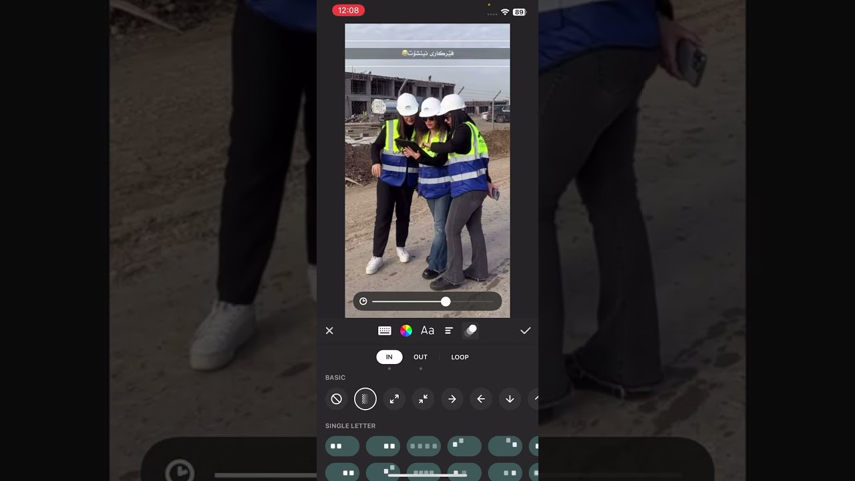
Task: Switch to the LOOP animation tab
Action: (x=460, y=357)
